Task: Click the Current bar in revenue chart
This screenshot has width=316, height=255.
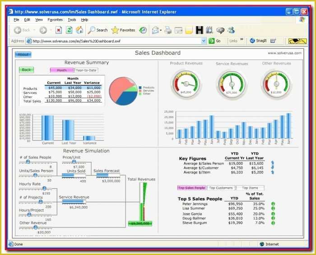Action: click(47, 128)
